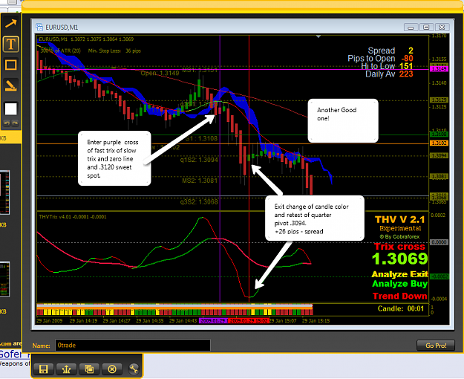
Task: Click the 'Trix cross' red label
Action: pos(399,247)
